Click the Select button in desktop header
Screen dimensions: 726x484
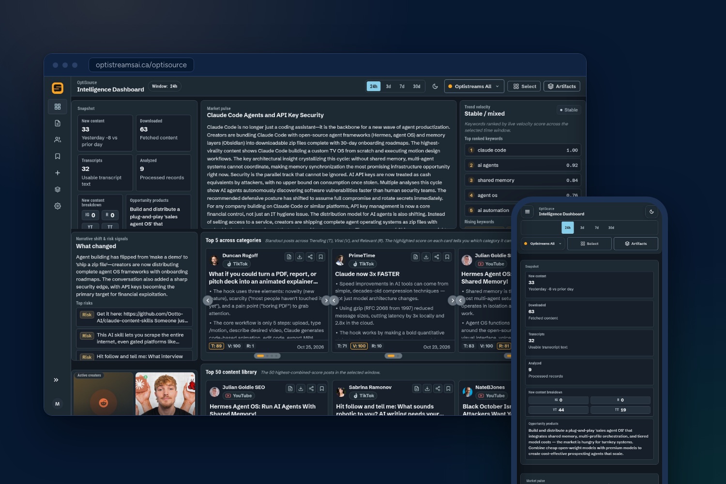(525, 86)
